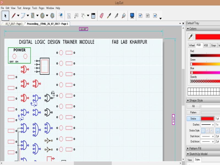The height and width of the screenshot is (165, 220).
Task: Toggle the Pattern button in Shape Style
Action: (x=193, y=112)
